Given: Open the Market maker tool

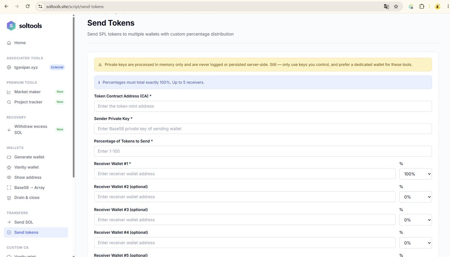Looking at the screenshot, I should pos(36,92).
